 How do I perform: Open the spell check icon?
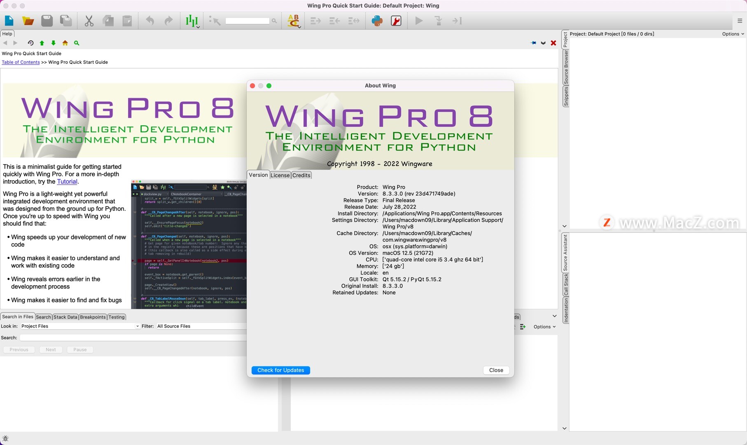[293, 21]
